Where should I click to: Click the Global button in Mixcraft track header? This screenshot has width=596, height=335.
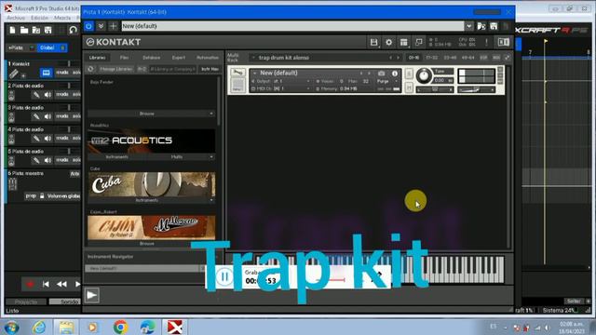(x=52, y=47)
